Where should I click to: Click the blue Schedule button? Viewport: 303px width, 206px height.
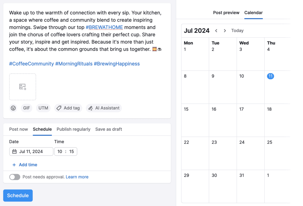pos(18,195)
